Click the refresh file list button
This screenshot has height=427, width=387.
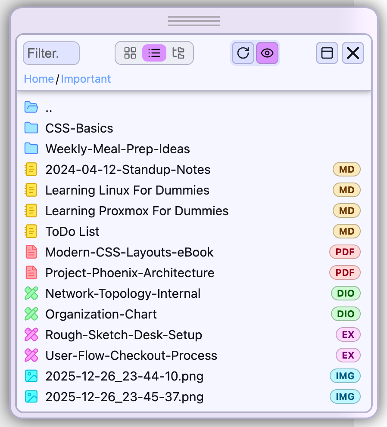[x=243, y=53]
